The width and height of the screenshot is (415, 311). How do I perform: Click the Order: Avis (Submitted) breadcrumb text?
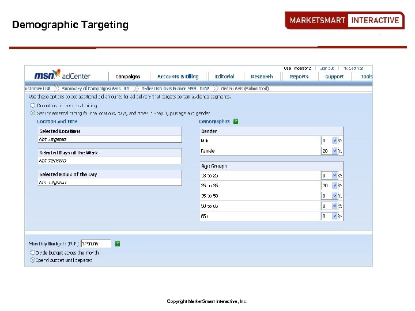coord(245,88)
